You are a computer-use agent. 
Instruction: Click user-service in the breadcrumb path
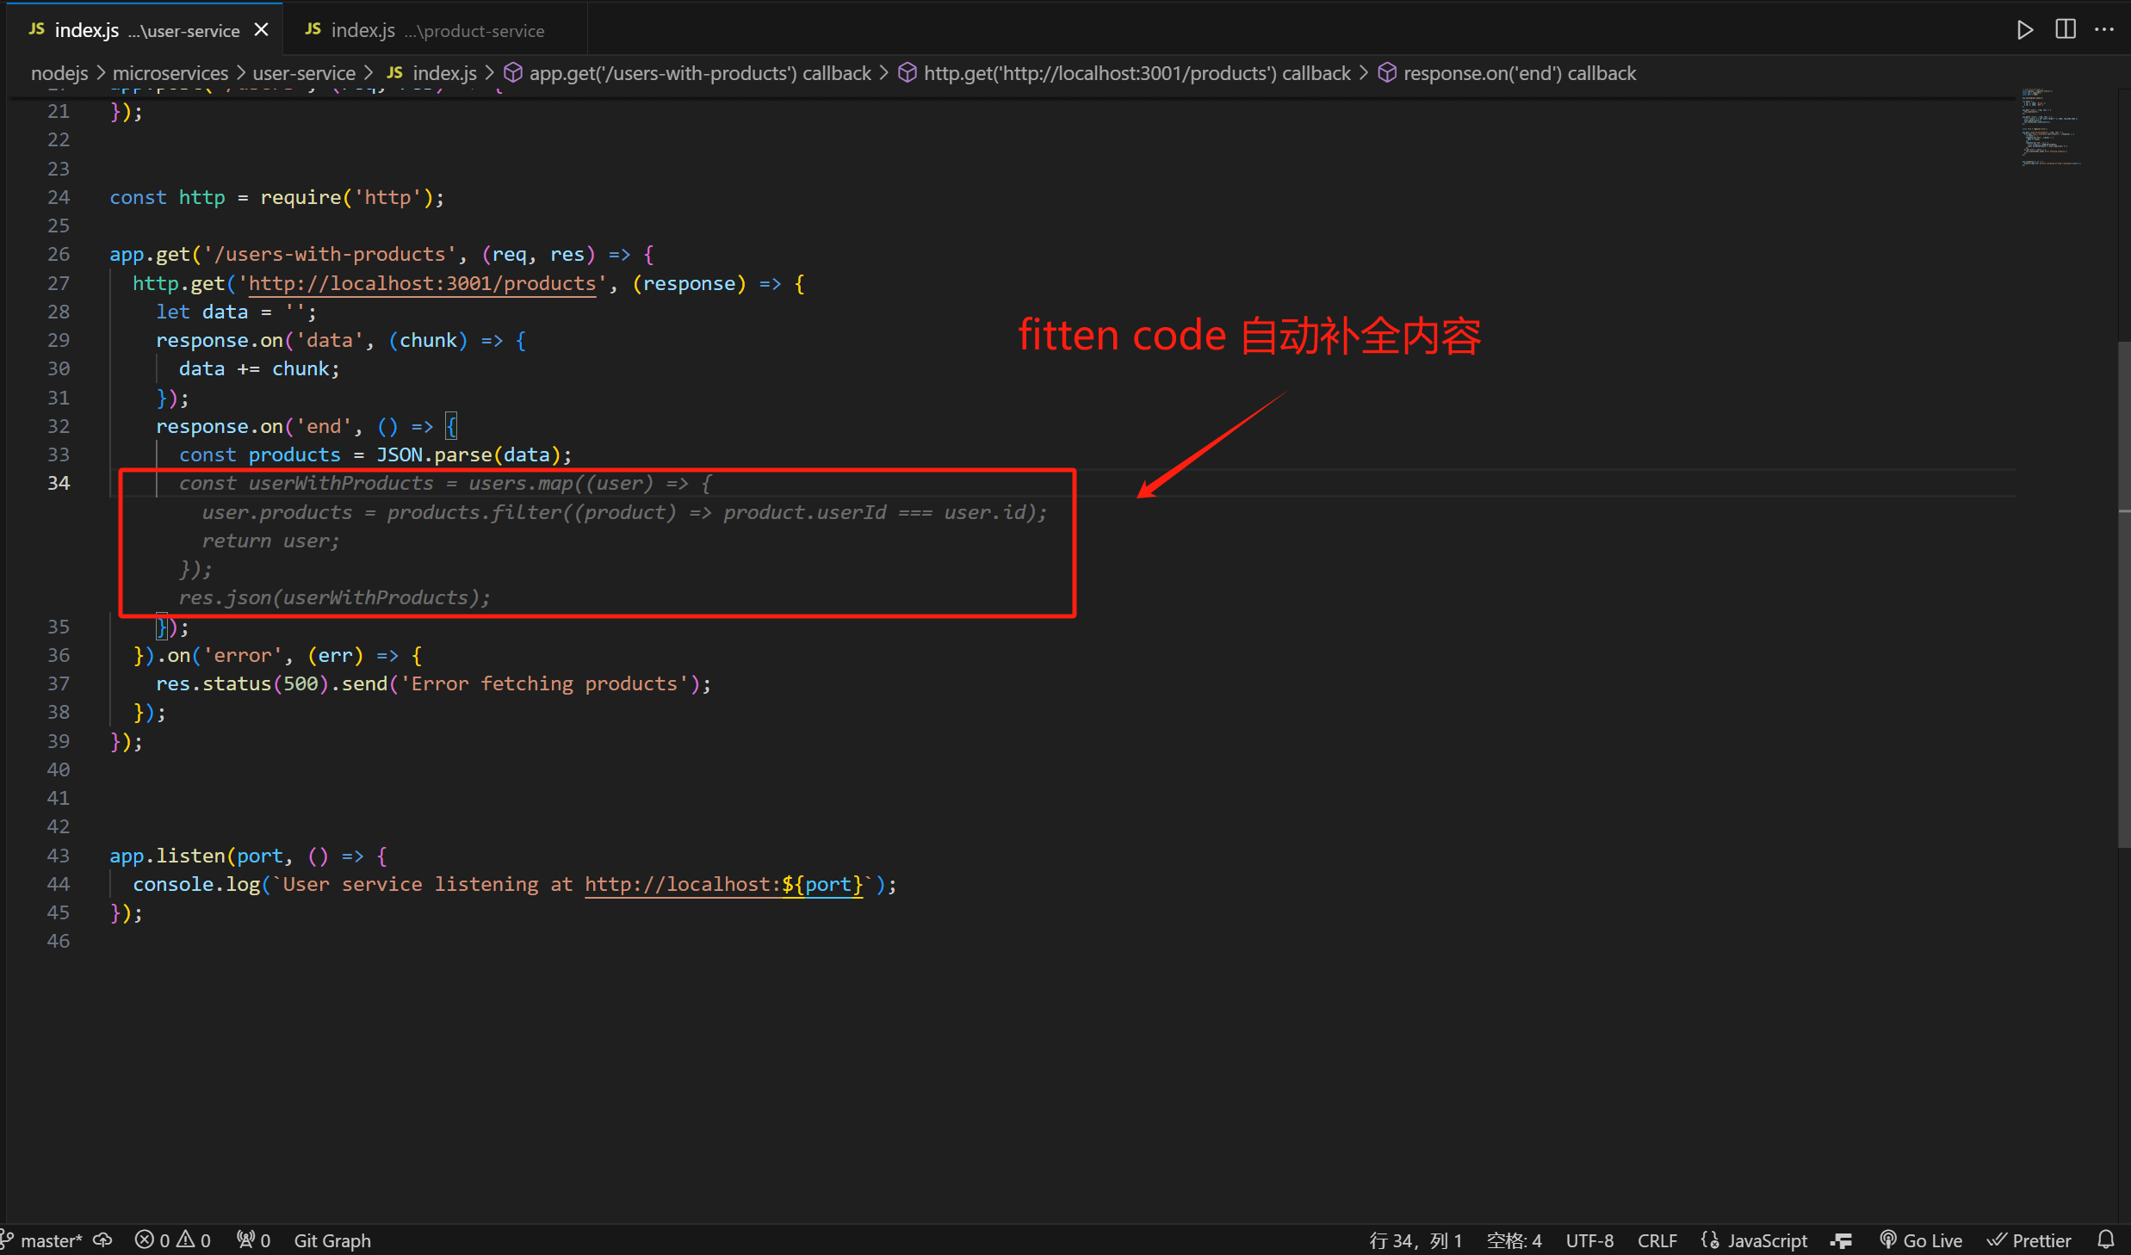click(303, 73)
